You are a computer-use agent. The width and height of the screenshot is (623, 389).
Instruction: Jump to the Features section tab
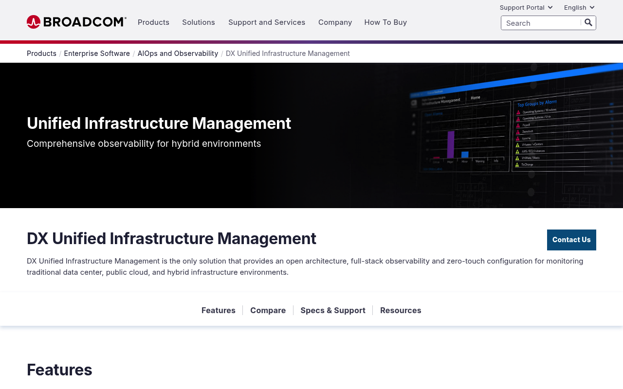[219, 310]
